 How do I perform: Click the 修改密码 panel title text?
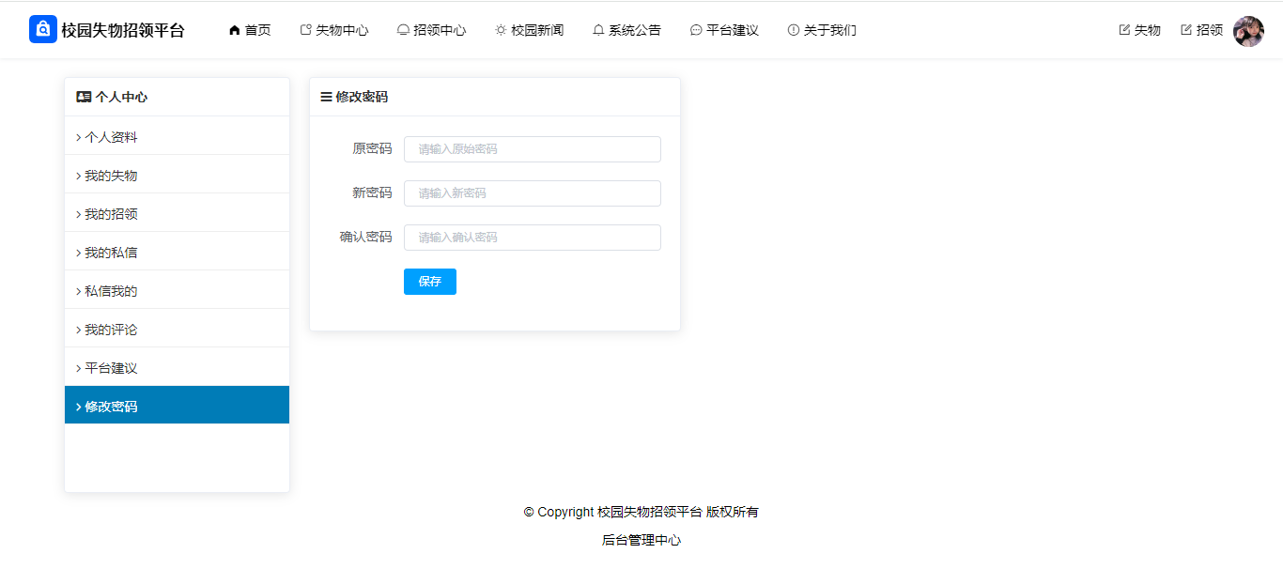tap(362, 97)
